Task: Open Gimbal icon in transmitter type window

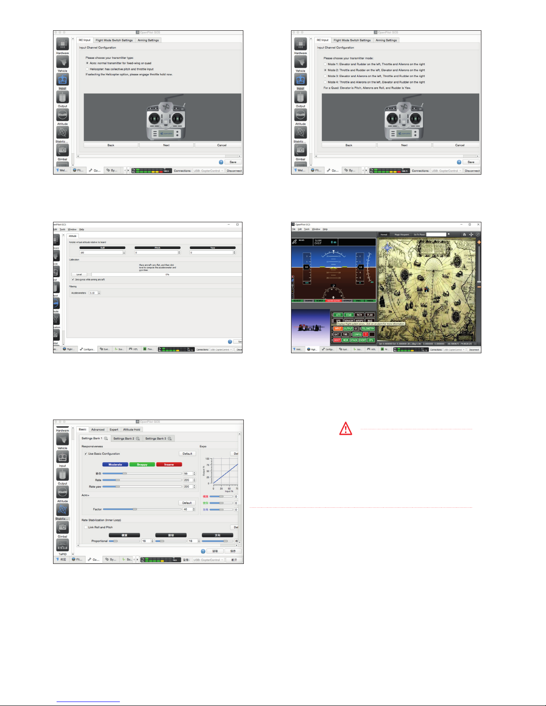Action: [62, 150]
